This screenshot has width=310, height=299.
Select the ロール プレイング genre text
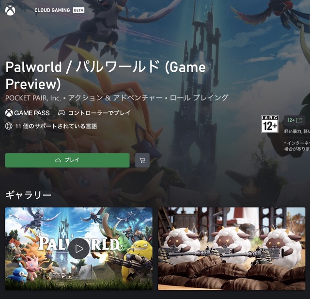click(199, 98)
